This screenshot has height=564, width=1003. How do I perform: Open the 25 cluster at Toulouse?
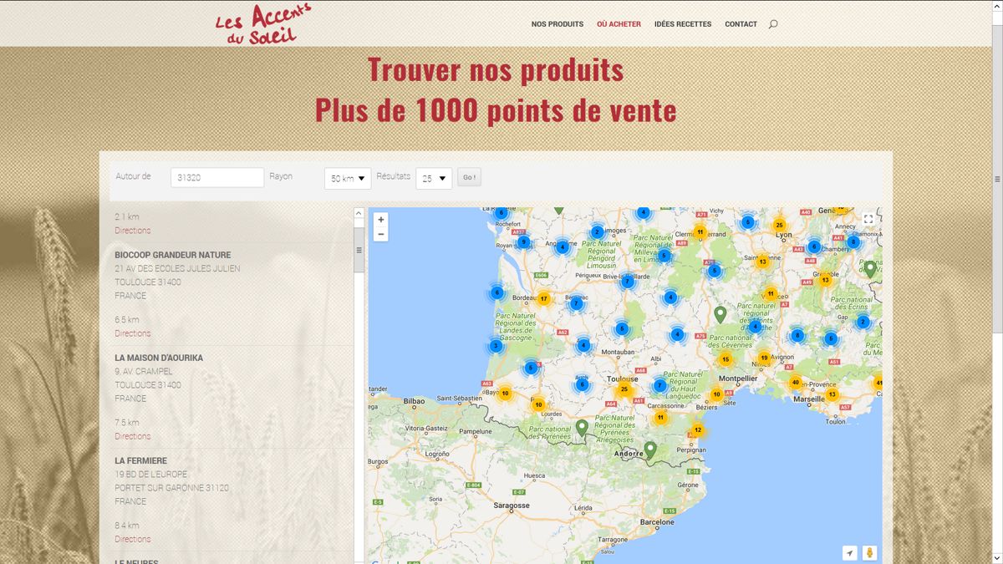624,389
